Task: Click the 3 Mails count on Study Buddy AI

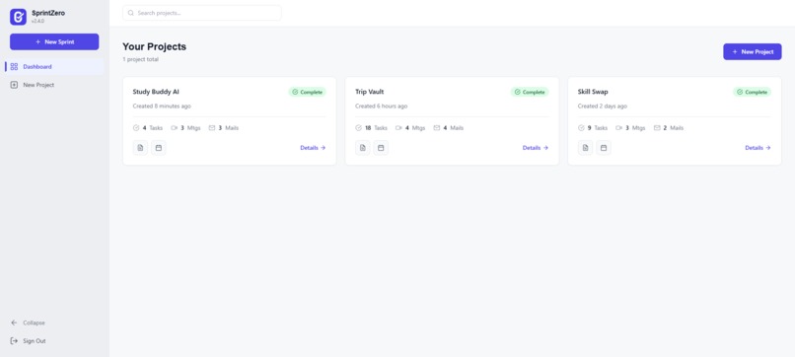Action: click(x=224, y=128)
